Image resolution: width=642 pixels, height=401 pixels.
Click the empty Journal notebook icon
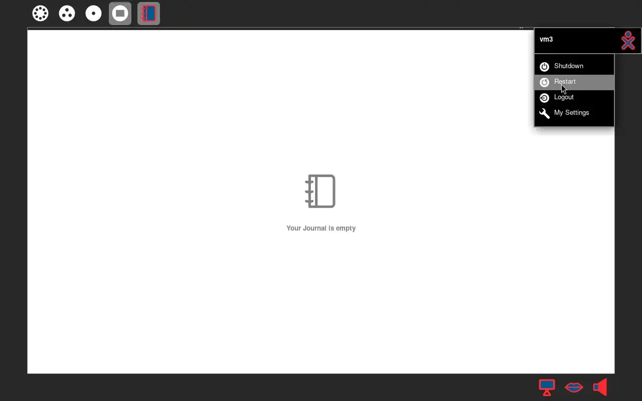320,191
